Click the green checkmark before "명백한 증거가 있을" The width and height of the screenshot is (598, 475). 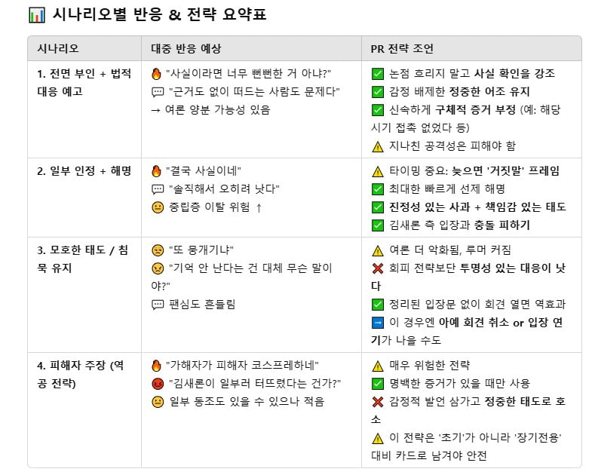[377, 384]
